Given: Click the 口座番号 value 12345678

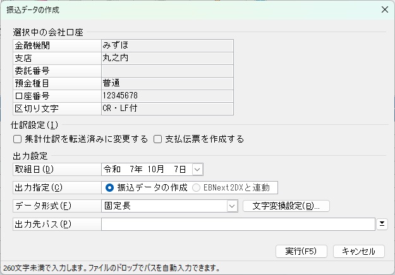Looking at the screenshot, I should (167, 95).
